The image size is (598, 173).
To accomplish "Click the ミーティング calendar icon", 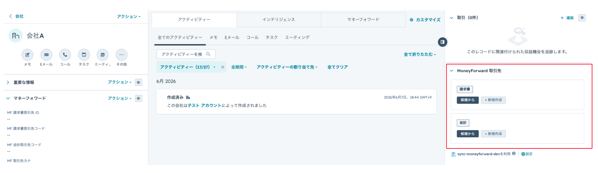I will coord(103,55).
